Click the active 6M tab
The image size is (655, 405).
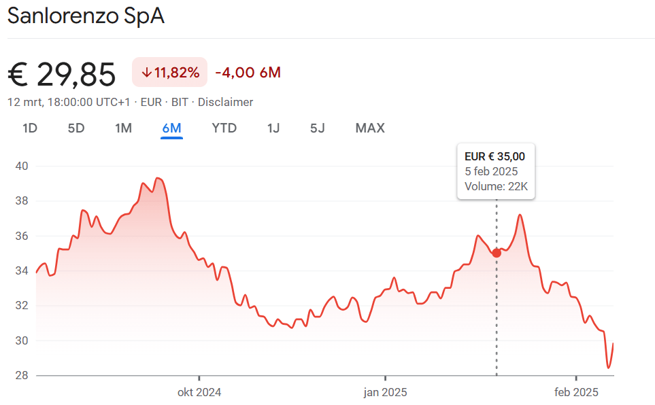coord(171,128)
